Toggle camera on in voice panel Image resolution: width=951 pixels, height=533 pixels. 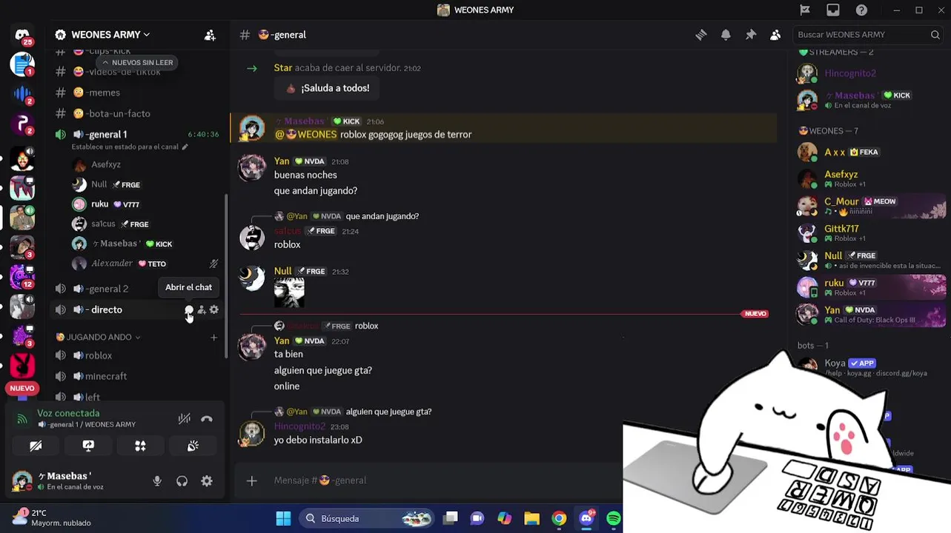tap(36, 446)
